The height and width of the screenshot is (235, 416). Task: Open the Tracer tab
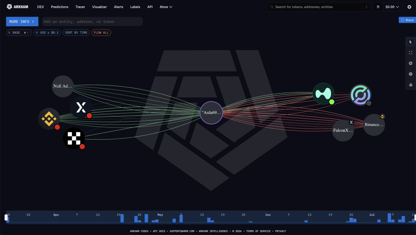(80, 7)
